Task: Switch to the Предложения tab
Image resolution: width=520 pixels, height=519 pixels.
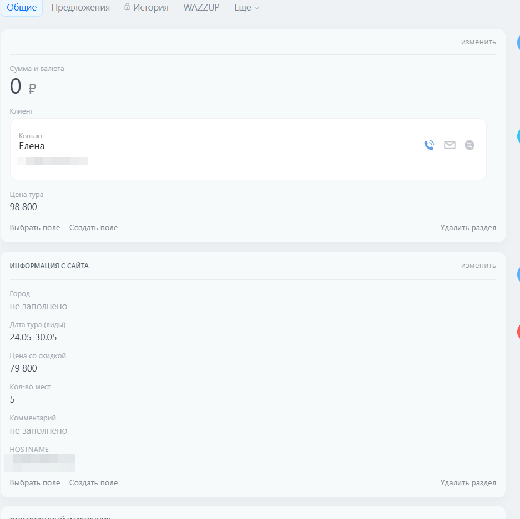Action: coord(80,7)
